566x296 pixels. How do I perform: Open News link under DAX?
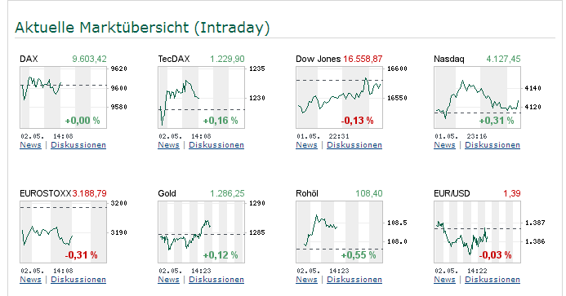click(x=31, y=145)
